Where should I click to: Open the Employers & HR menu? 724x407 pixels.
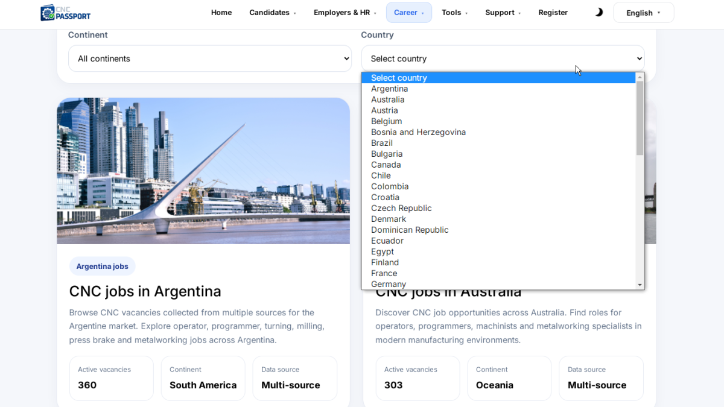tap(345, 13)
